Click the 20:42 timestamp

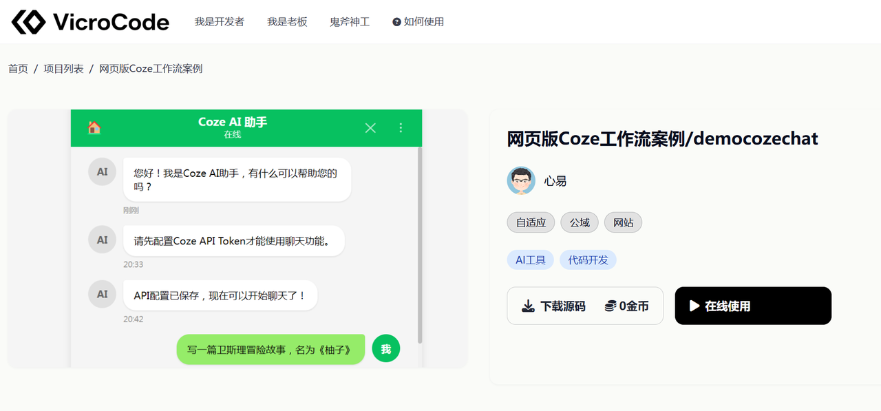point(134,319)
